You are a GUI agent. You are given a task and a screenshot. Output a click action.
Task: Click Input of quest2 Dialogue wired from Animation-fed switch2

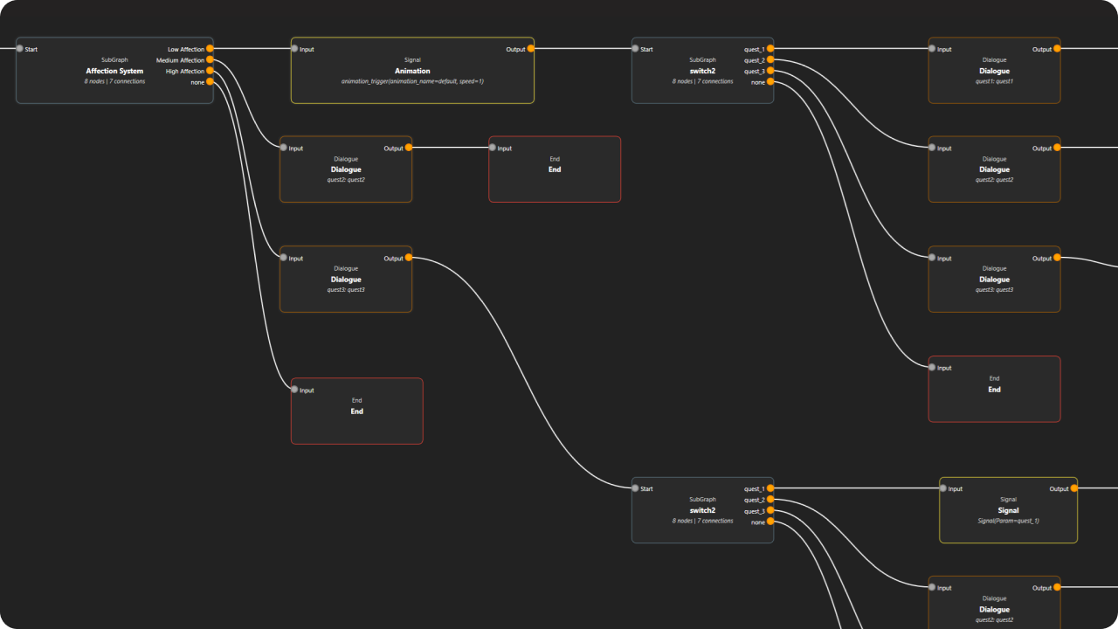(x=932, y=148)
